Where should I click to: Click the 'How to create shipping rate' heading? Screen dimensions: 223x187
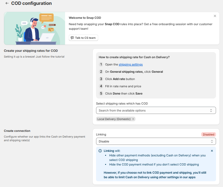point(134,57)
